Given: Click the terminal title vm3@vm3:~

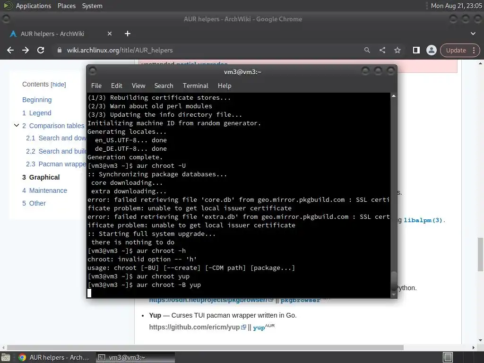Looking at the screenshot, I should click(x=242, y=72).
